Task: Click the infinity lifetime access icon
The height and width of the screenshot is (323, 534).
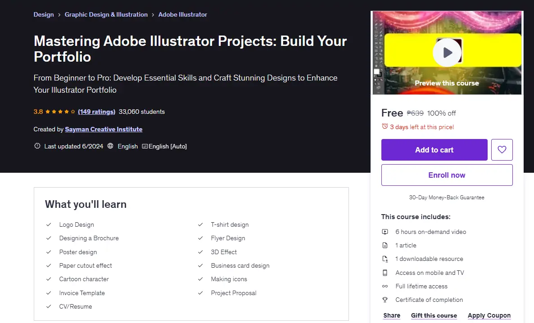Action: (x=385, y=286)
